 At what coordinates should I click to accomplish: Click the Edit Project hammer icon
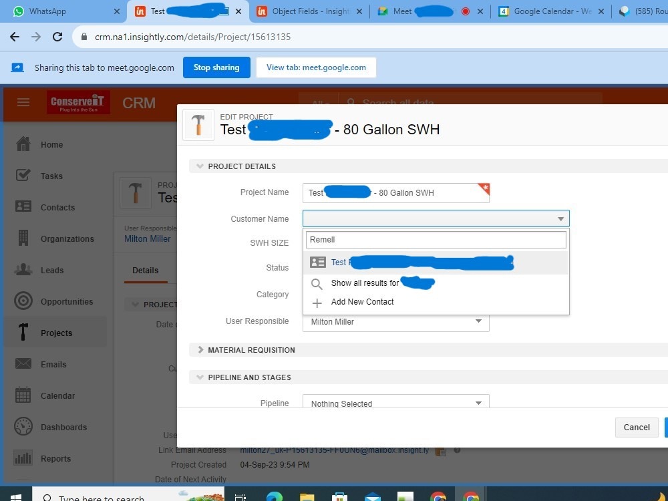198,125
